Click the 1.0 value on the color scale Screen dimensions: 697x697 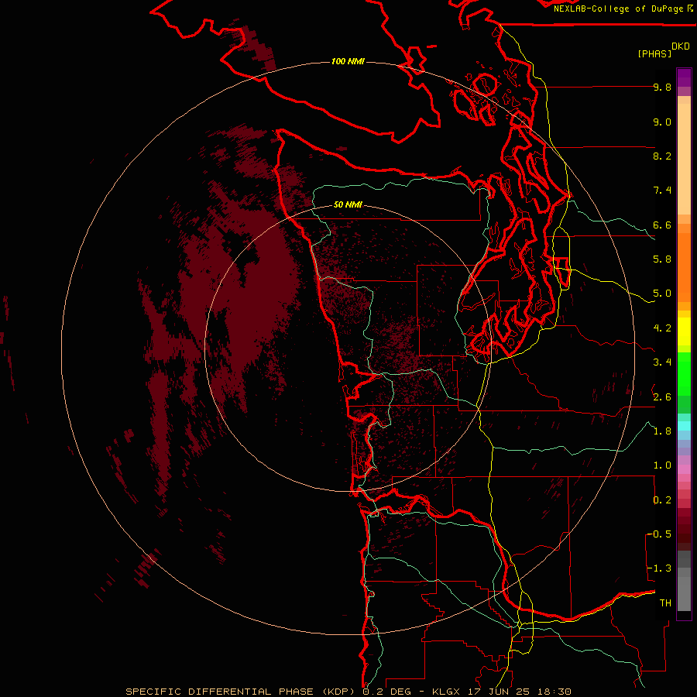(x=662, y=465)
